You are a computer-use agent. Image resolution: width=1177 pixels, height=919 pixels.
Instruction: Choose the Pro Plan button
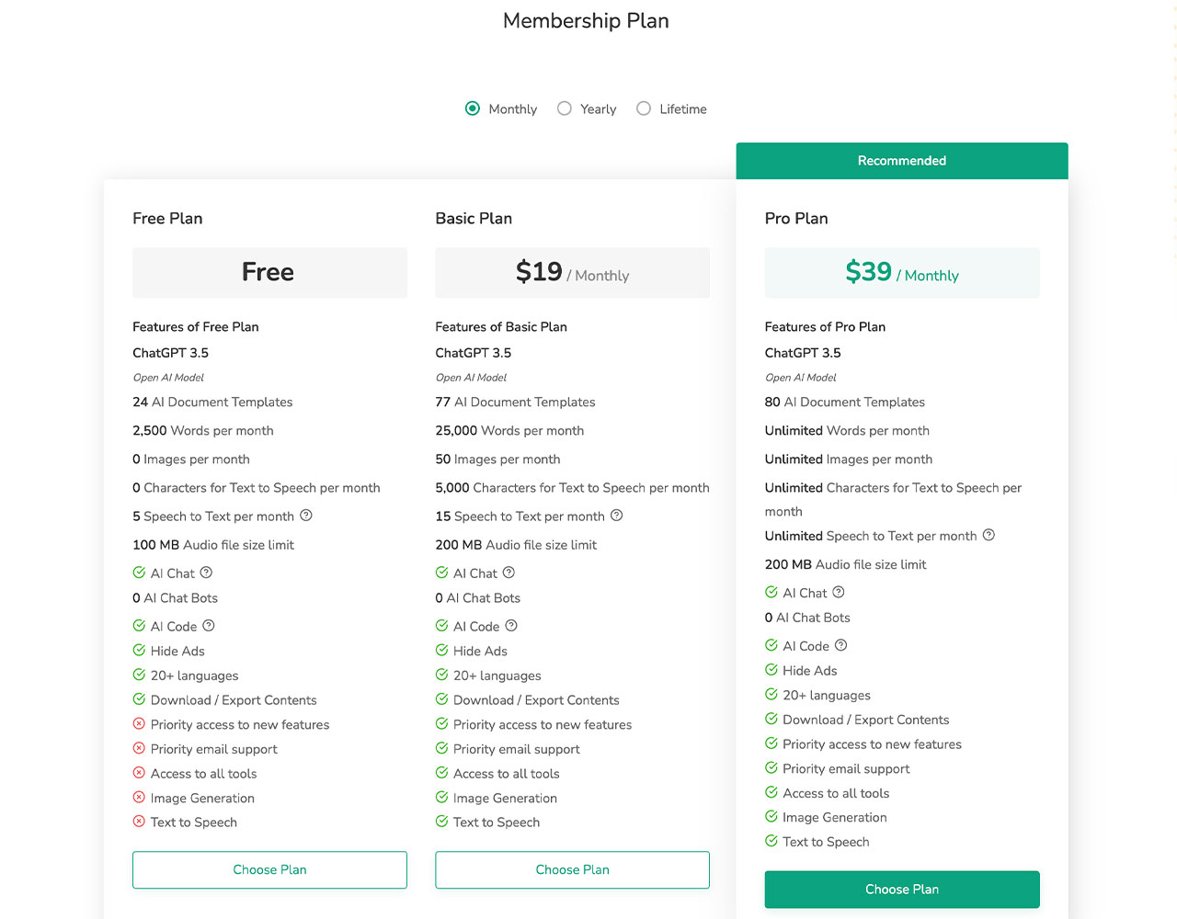pos(902,890)
